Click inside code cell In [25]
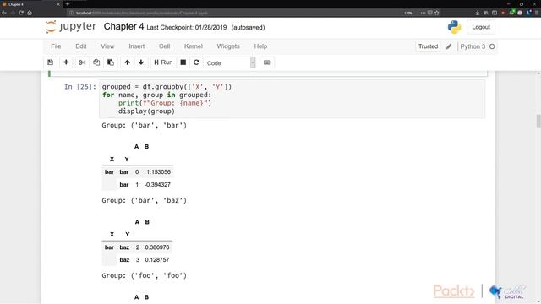The width and height of the screenshot is (541, 304). pyautogui.click(x=292, y=99)
